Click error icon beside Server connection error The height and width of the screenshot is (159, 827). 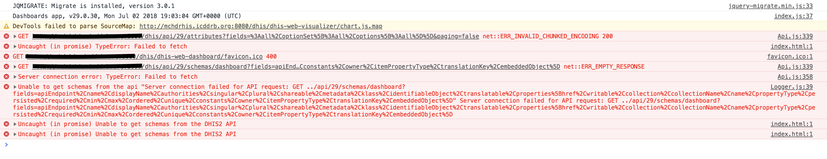[6, 77]
